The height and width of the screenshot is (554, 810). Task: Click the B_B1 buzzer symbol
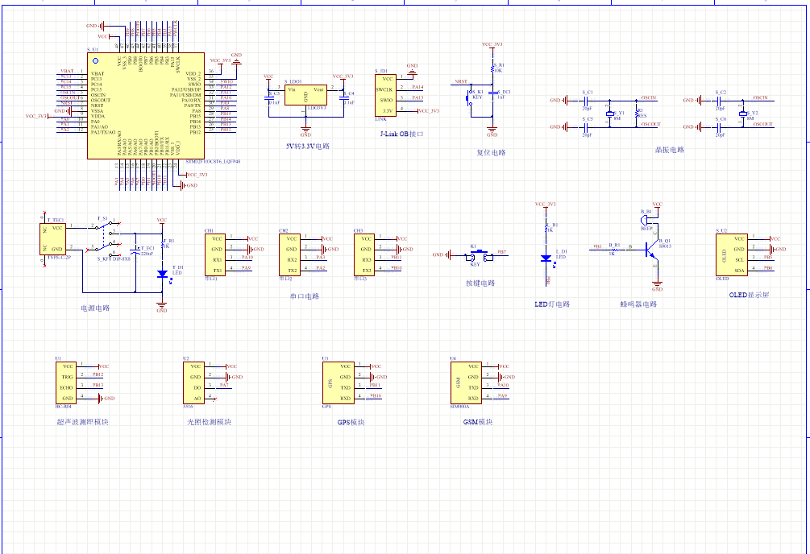[x=646, y=220]
